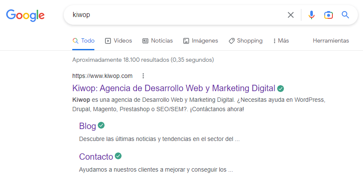Clear the search box with the X icon
The height and width of the screenshot is (181, 363).
(x=291, y=15)
